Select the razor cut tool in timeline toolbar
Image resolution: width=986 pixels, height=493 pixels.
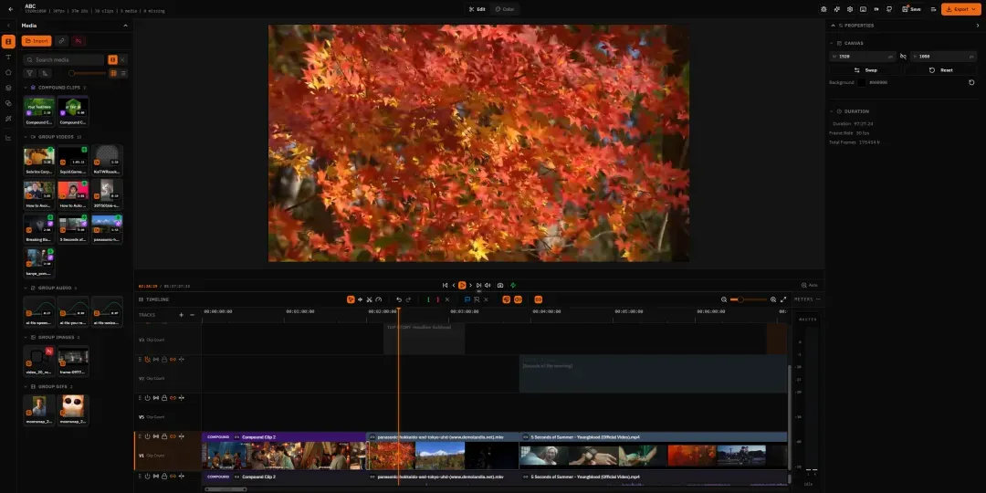(369, 299)
